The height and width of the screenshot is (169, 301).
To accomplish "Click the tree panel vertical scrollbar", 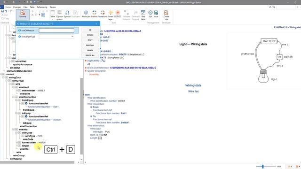I will point(81,116).
